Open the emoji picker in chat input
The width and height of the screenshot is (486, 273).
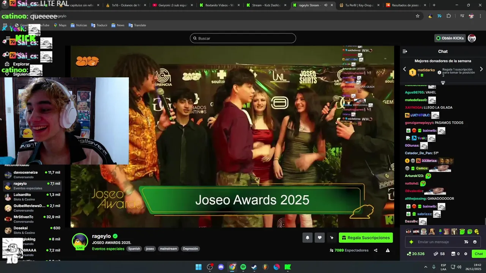pos(475,242)
